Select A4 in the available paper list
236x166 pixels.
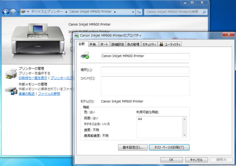point(140,119)
